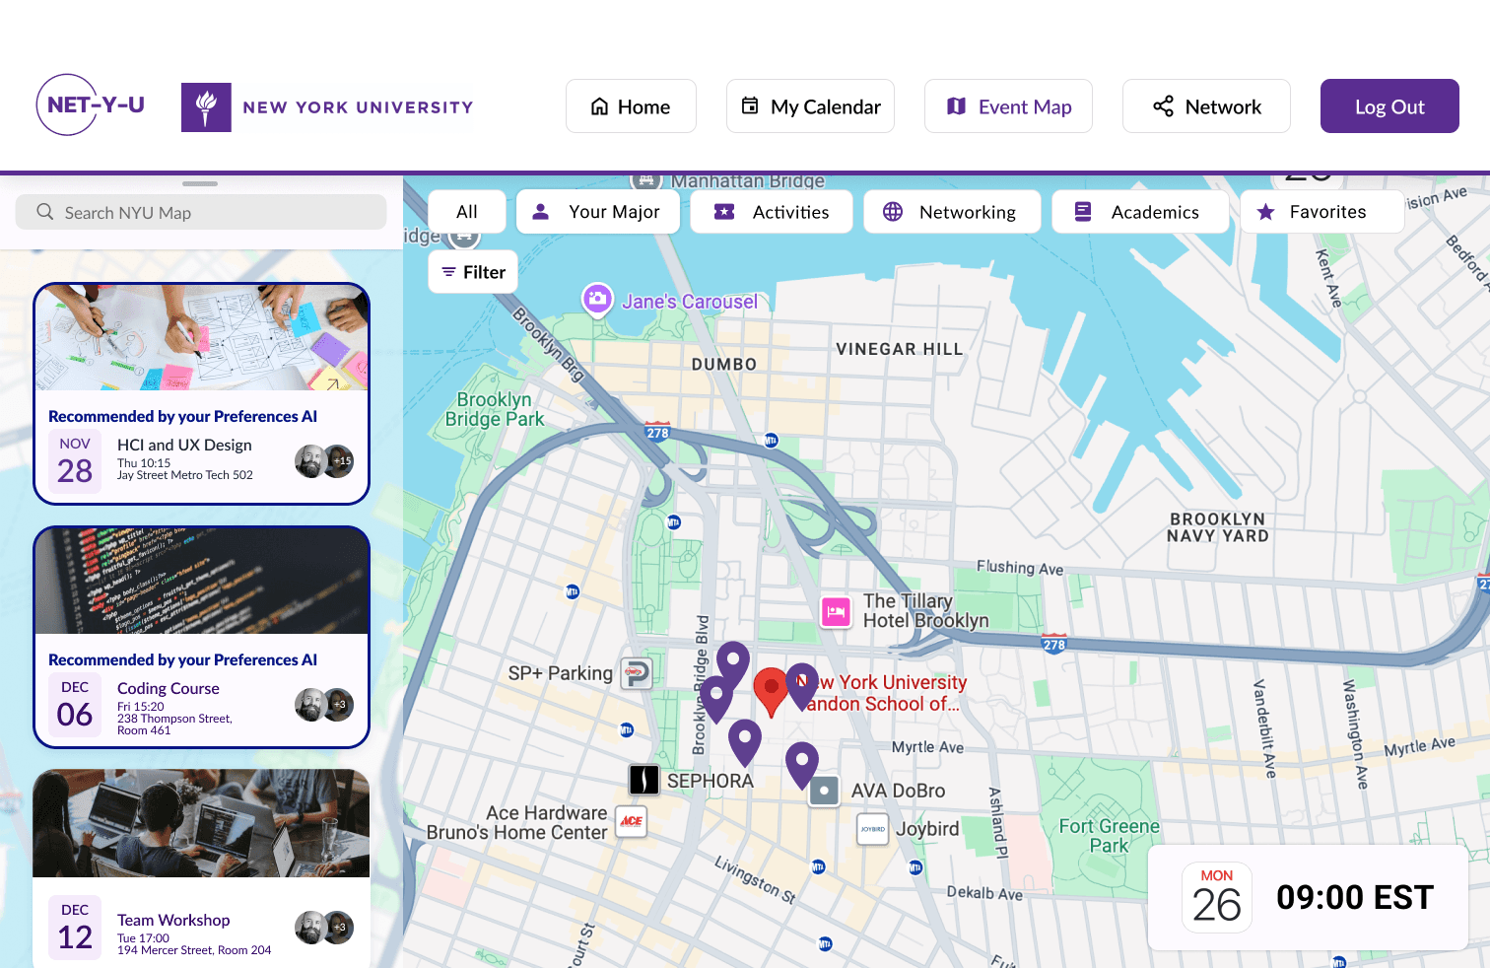Log out of the account
The width and height of the screenshot is (1490, 968).
[x=1389, y=106]
